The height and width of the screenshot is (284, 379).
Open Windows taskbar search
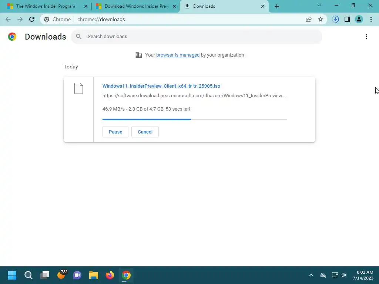click(28, 275)
